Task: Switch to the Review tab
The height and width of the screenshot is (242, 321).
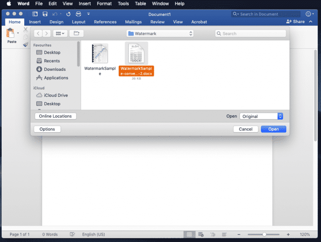Action: [158, 22]
